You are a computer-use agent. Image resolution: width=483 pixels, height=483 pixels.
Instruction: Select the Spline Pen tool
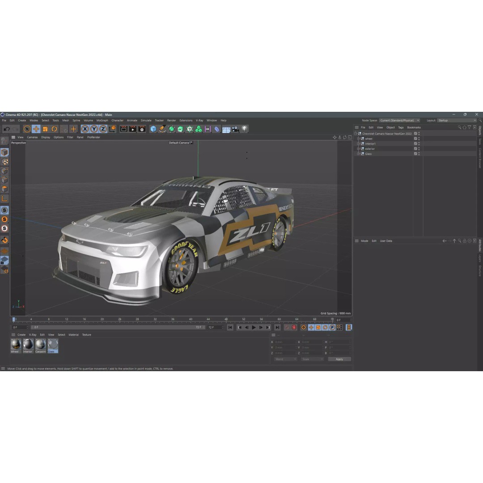tap(162, 129)
